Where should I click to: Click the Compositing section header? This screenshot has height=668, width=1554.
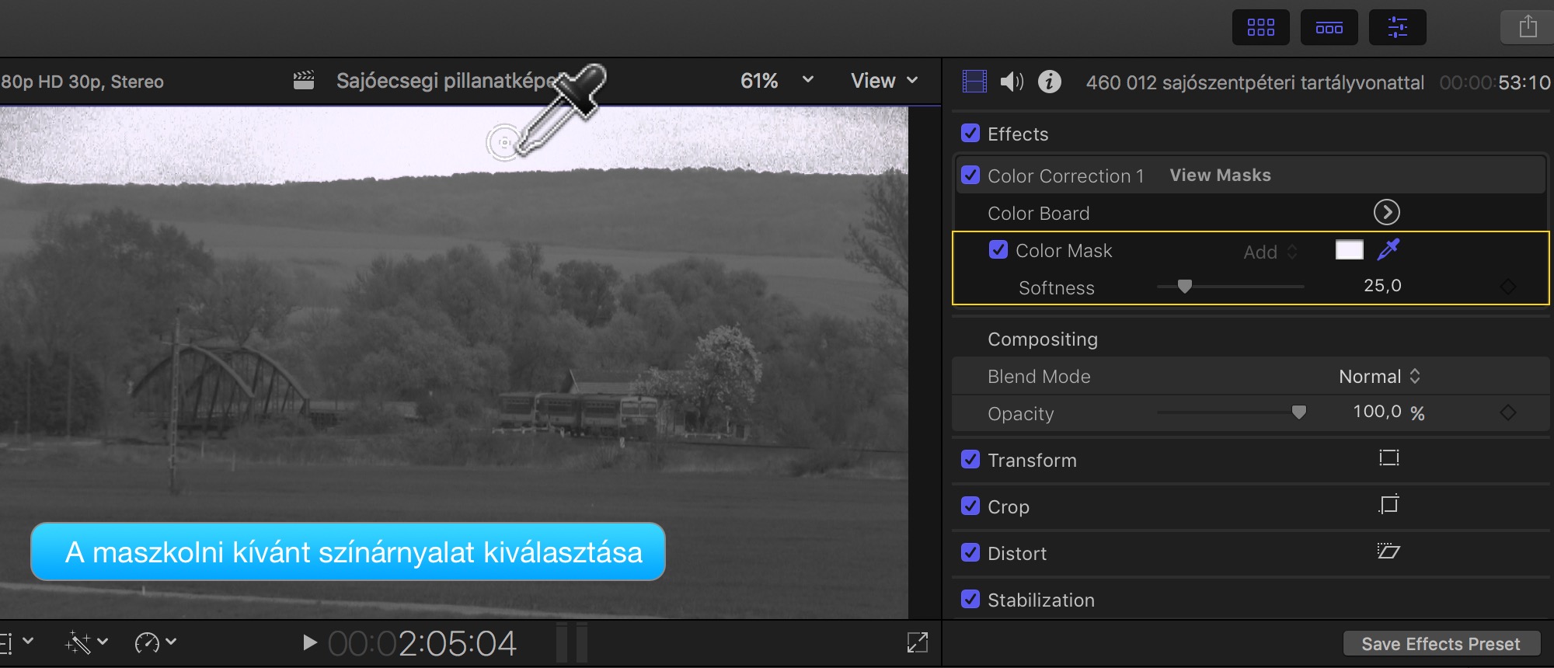click(1042, 339)
